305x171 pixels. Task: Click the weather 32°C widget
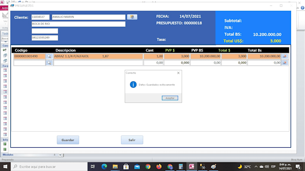244,167
